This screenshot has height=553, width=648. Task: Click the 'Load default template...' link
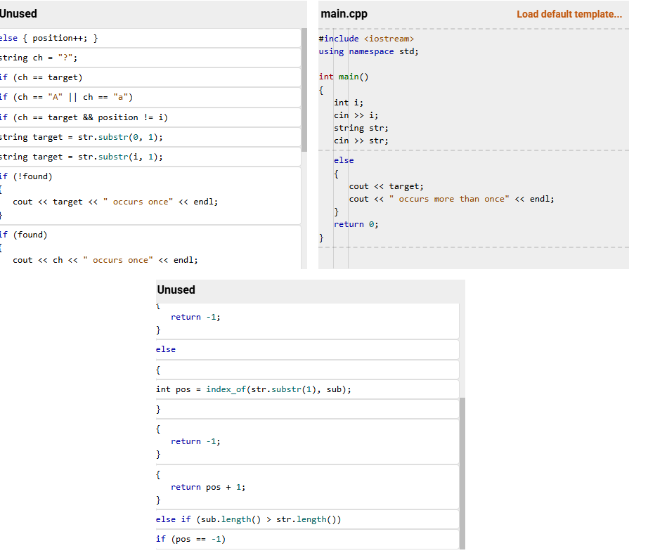(x=569, y=14)
